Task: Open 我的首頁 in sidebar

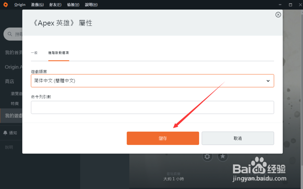Action: pos(14,52)
